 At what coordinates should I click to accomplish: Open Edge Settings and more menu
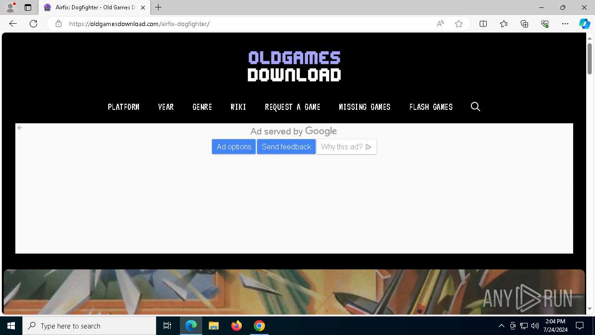point(565,24)
